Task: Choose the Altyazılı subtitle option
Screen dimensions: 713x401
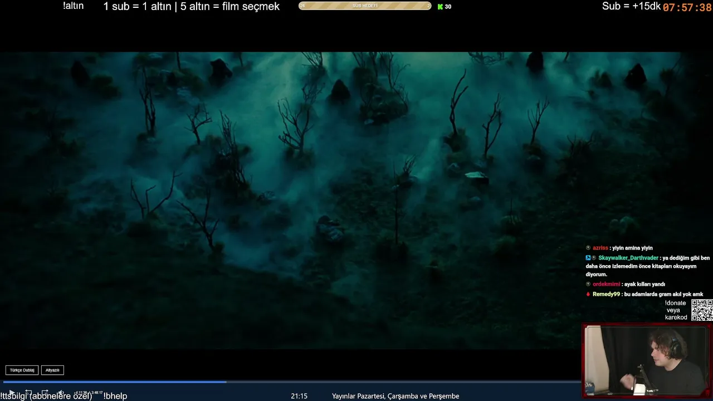Action: pos(52,370)
